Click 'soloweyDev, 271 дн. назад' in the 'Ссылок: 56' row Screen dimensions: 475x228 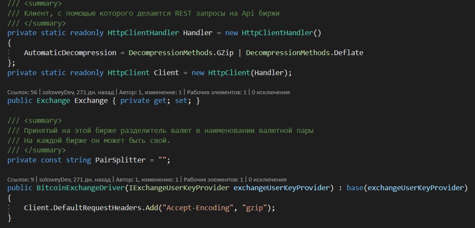coord(78,92)
